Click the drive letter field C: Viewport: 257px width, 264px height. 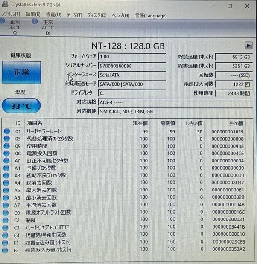coord(132,93)
